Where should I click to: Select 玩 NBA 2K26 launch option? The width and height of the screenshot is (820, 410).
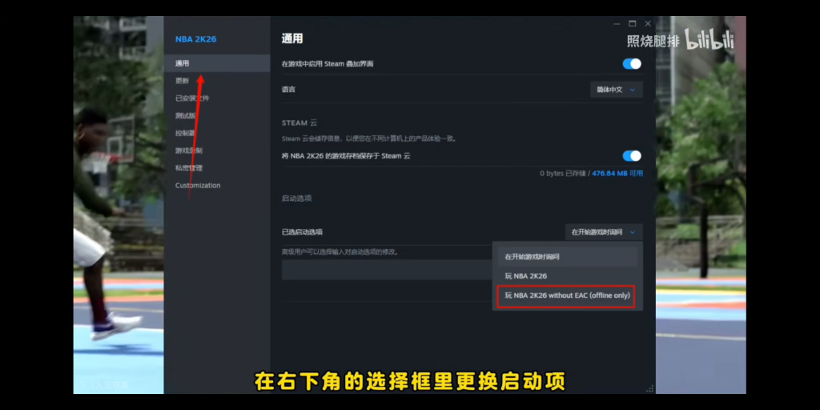tap(568, 276)
